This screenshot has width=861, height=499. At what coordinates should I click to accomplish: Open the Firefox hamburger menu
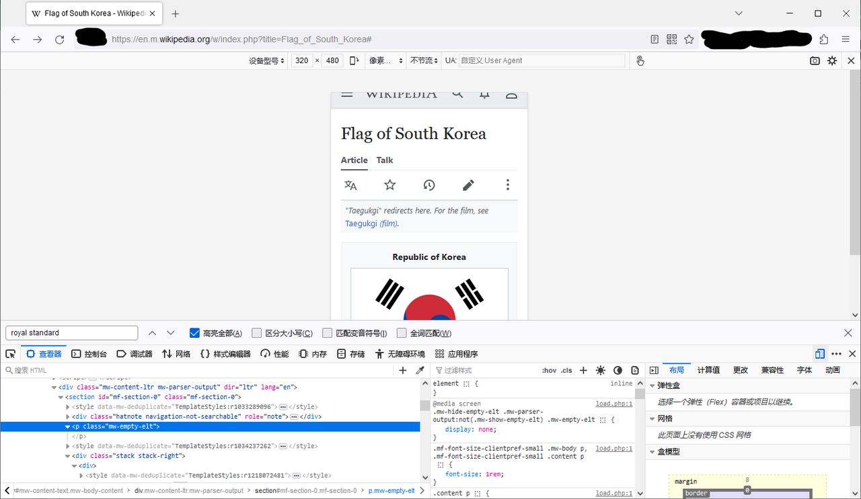point(846,40)
